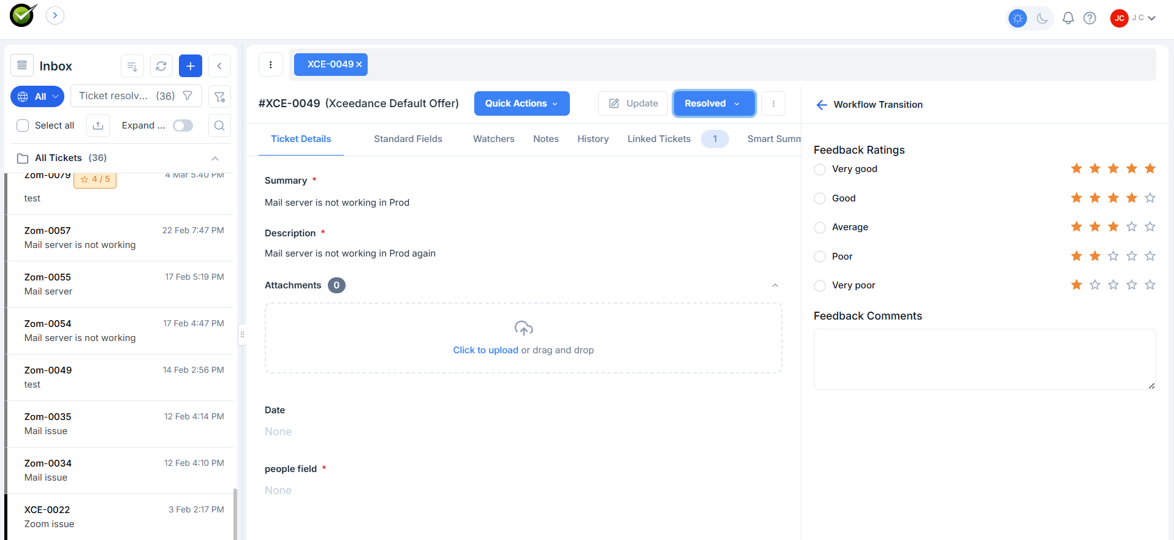Image resolution: width=1174 pixels, height=540 pixels.
Task: Open the advanced filter settings icon
Action: point(219,97)
